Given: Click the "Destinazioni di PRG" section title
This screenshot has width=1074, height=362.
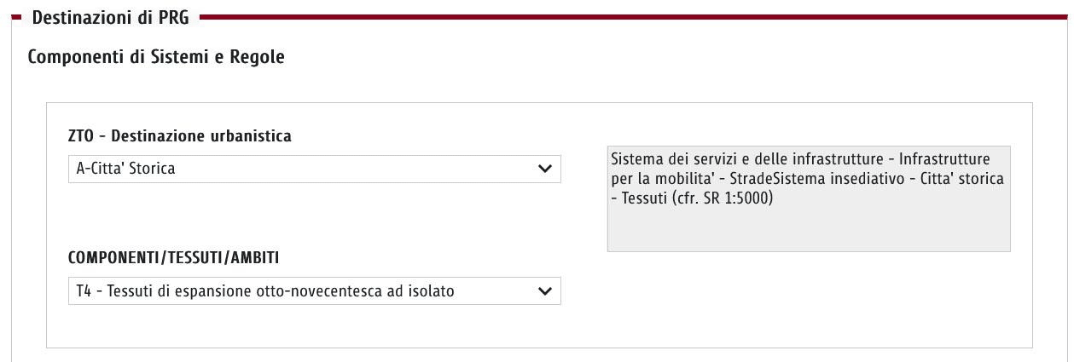Looking at the screenshot, I should [110, 17].
